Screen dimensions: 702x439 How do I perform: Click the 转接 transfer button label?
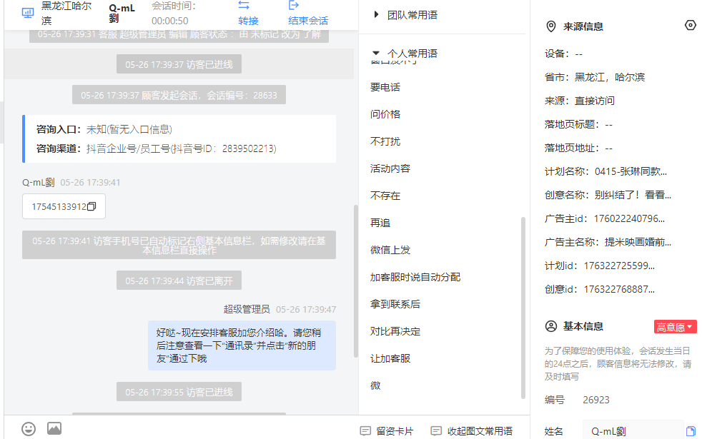(249, 21)
